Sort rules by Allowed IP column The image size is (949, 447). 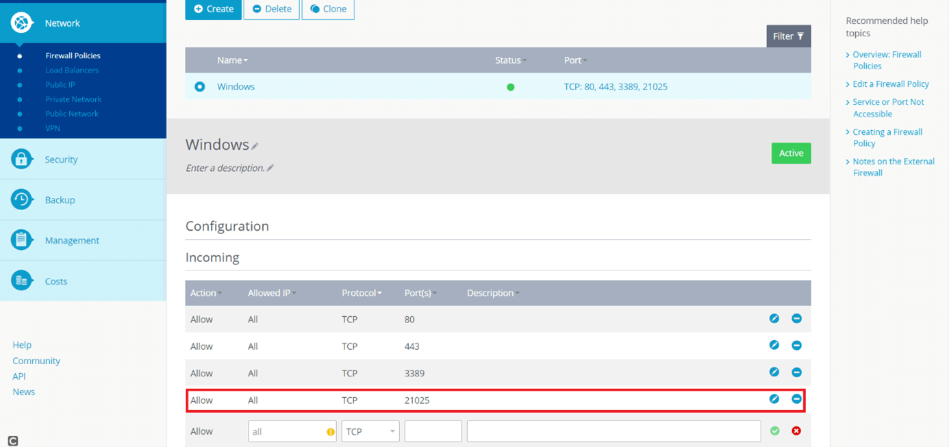tap(272, 293)
